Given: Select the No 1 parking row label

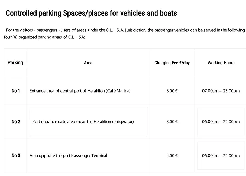Looking at the screenshot, I should pos(16,91).
